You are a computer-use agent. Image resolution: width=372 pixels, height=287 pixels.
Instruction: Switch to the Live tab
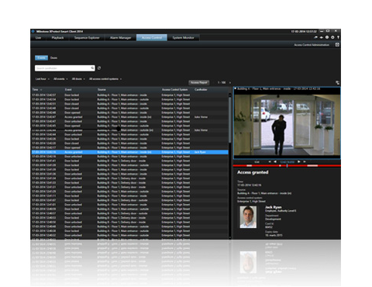pyautogui.click(x=38, y=38)
